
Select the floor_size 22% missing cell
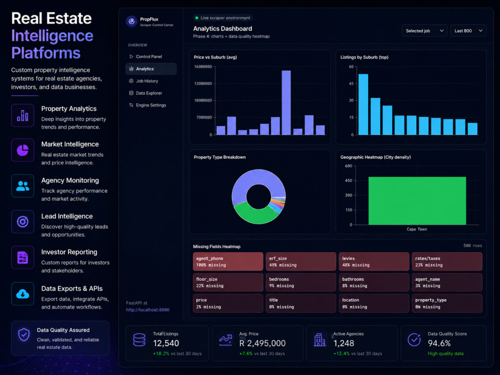pos(228,282)
